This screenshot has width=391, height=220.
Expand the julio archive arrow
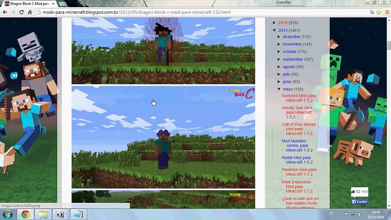279,74
